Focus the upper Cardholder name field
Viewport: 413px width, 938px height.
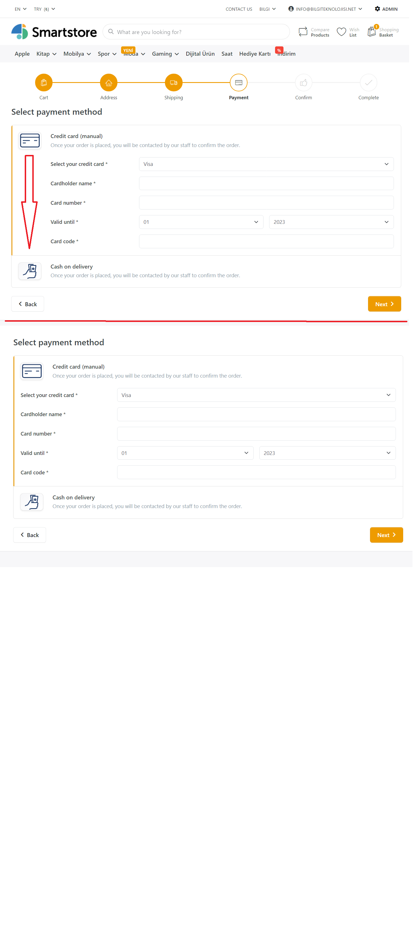pyautogui.click(x=266, y=184)
